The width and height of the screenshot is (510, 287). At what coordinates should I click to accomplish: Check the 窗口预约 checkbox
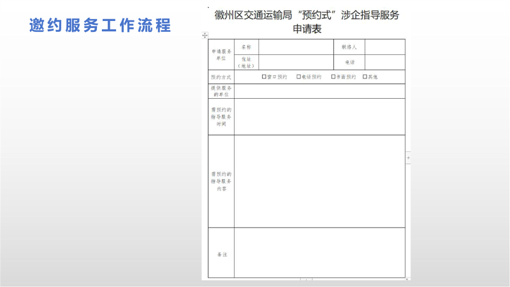click(x=264, y=77)
